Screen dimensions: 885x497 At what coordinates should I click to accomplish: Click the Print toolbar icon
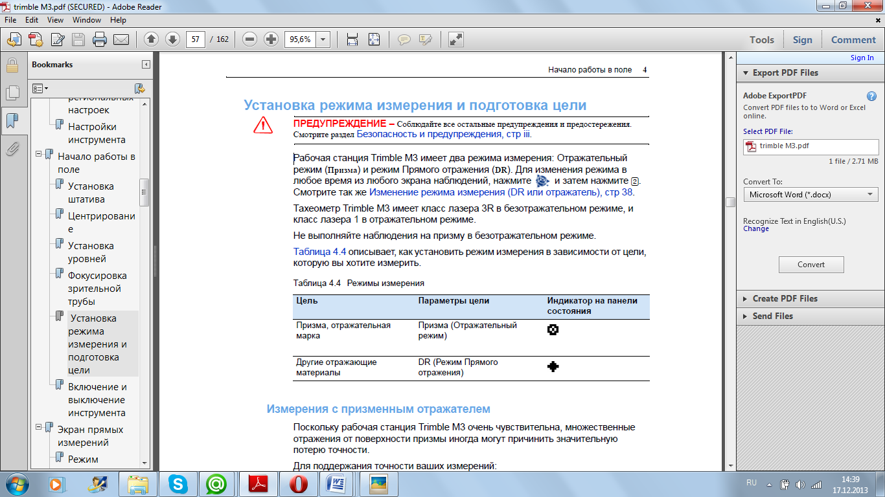pos(99,39)
